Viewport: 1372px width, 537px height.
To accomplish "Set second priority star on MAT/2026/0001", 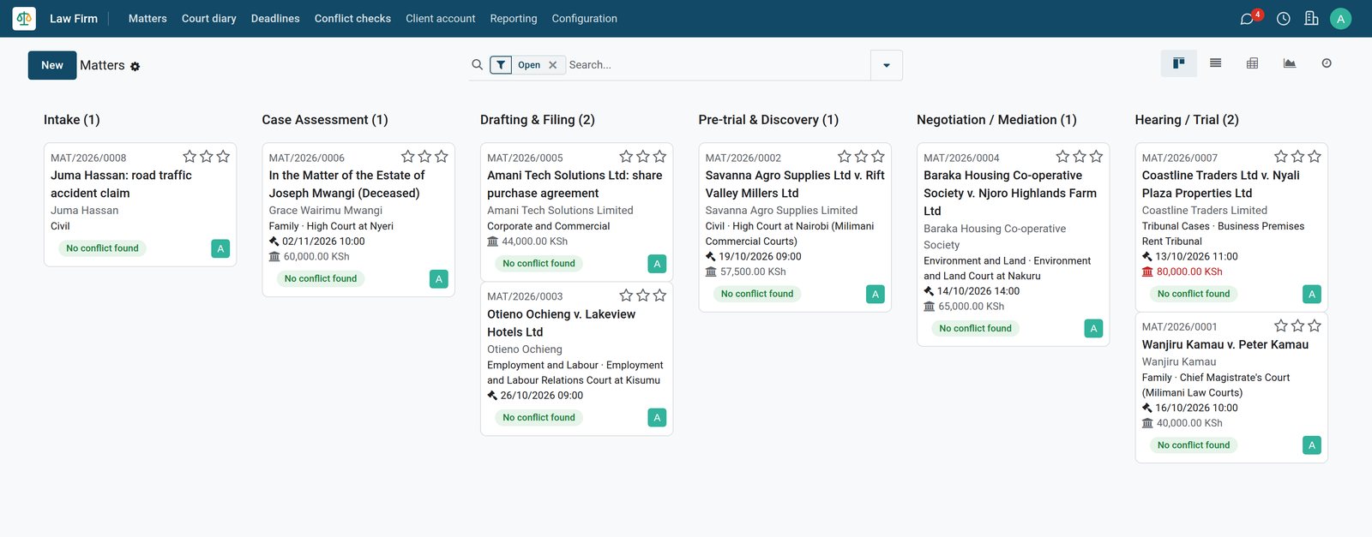I will point(1297,325).
